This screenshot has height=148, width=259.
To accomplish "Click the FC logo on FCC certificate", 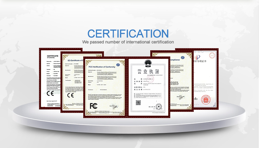I will [x=94, y=106].
